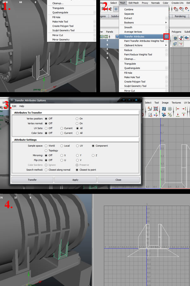Select Closest along normal search method

46,170
